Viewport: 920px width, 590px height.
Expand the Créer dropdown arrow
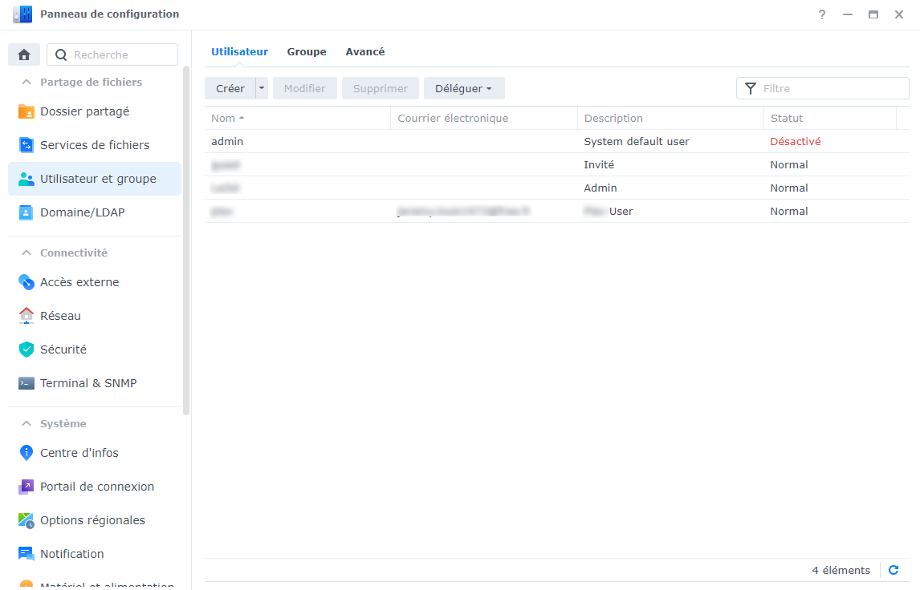pos(262,88)
